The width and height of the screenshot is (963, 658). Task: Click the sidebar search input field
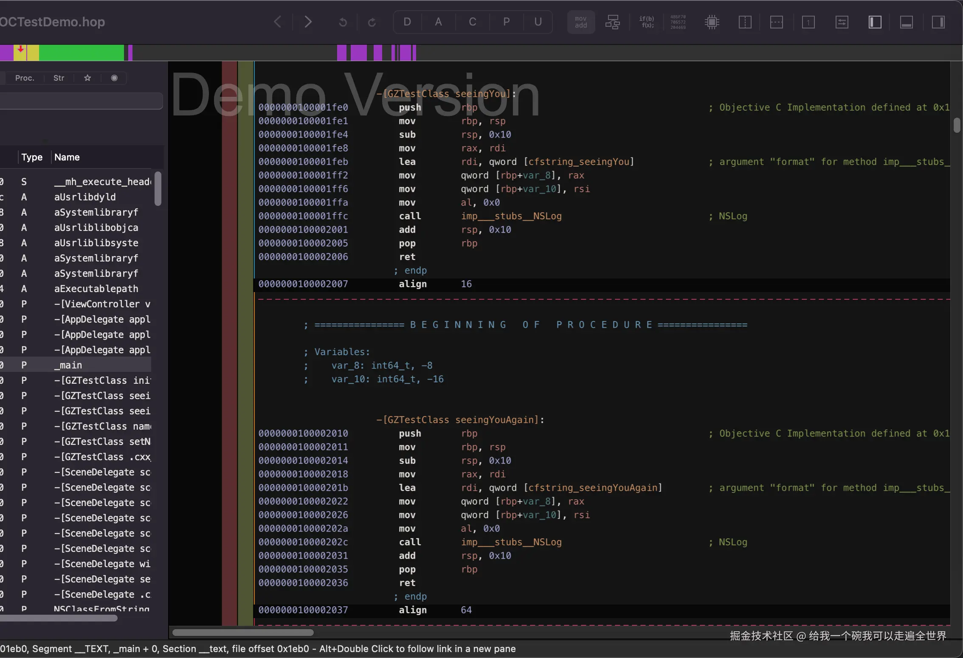tap(81, 101)
